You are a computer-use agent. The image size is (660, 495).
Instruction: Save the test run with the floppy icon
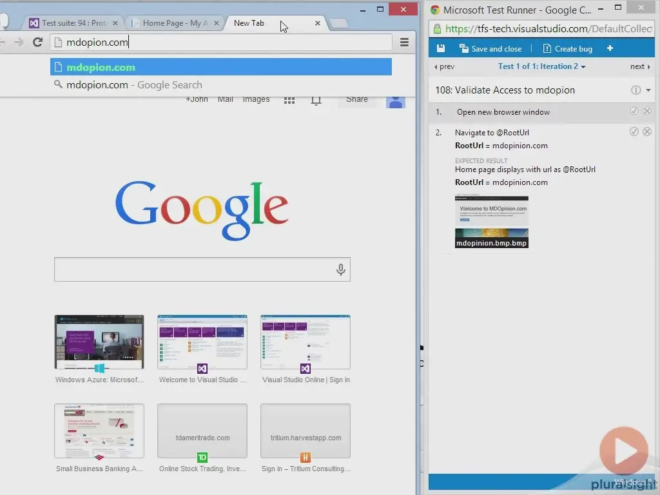coord(441,48)
